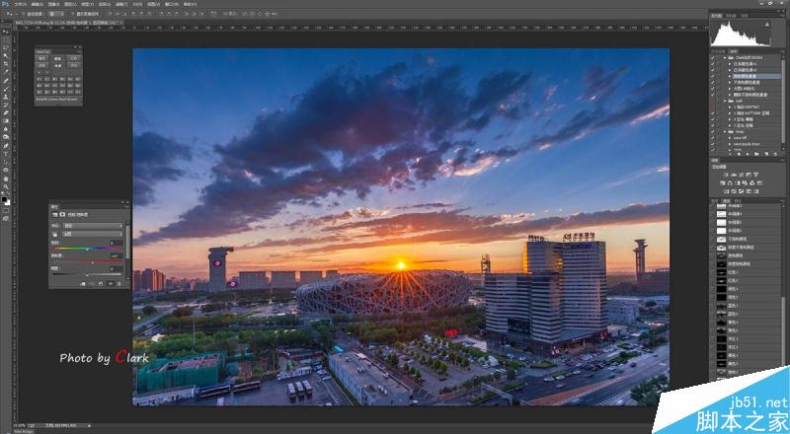Click the background color swatch
Screen dimensions: 790x434
point(9,203)
